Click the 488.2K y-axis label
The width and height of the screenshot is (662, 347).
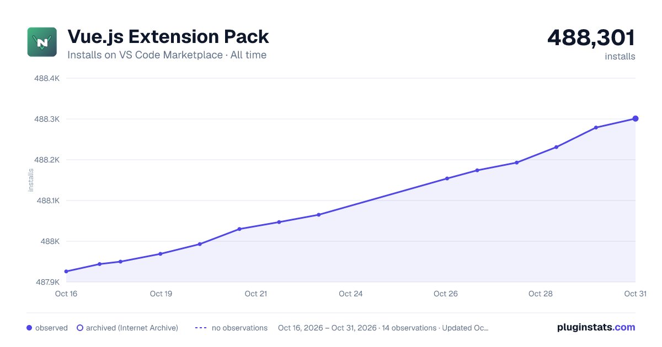click(47, 160)
